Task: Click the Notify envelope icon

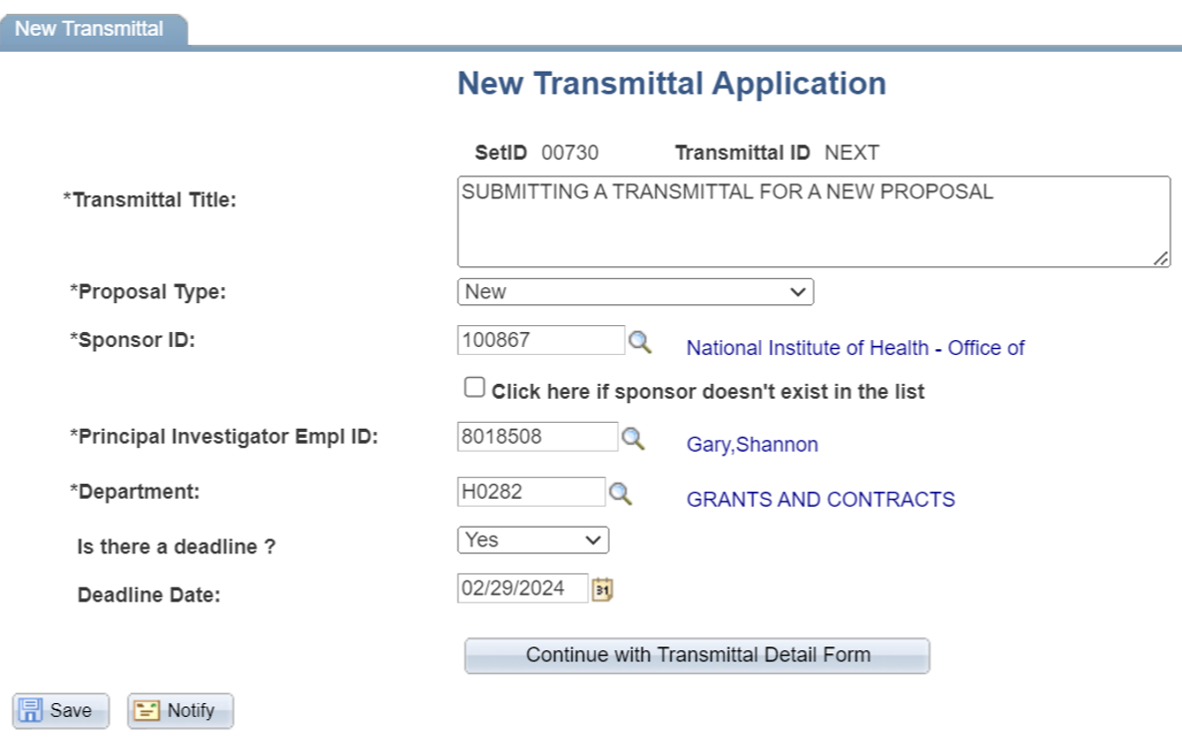Action: [x=148, y=710]
